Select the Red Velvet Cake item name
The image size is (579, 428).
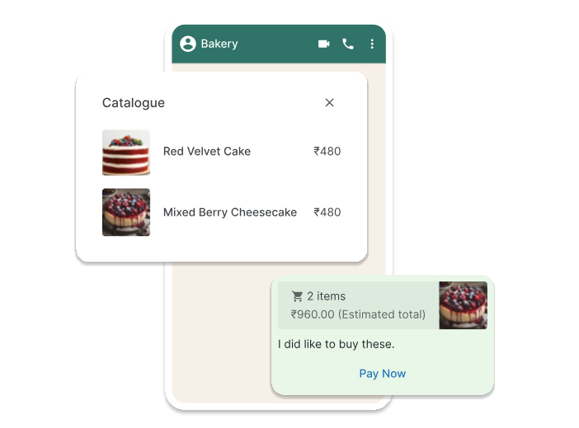pyautogui.click(x=207, y=151)
